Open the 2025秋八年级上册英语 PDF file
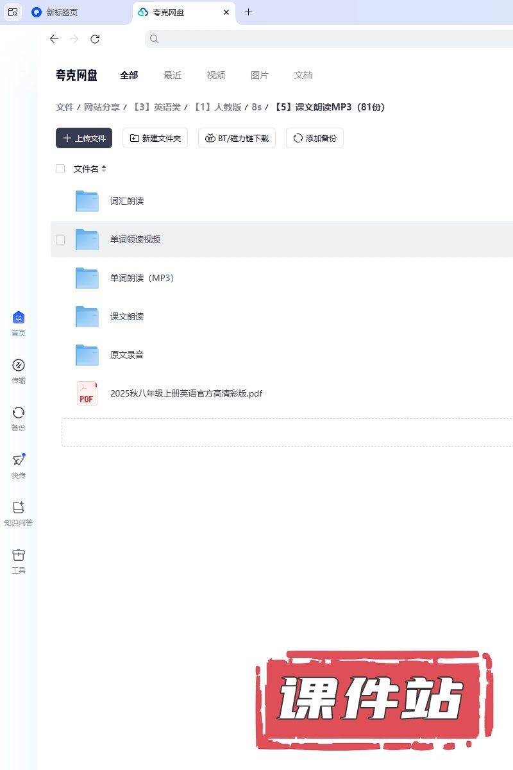Viewport: 513px width, 770px height. tap(186, 393)
